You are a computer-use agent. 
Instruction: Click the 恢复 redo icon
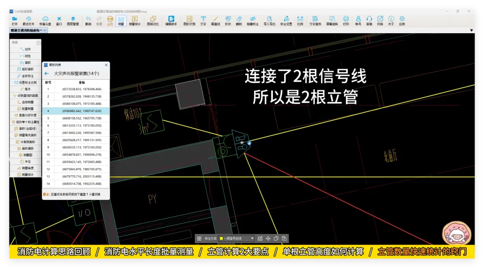point(99,21)
